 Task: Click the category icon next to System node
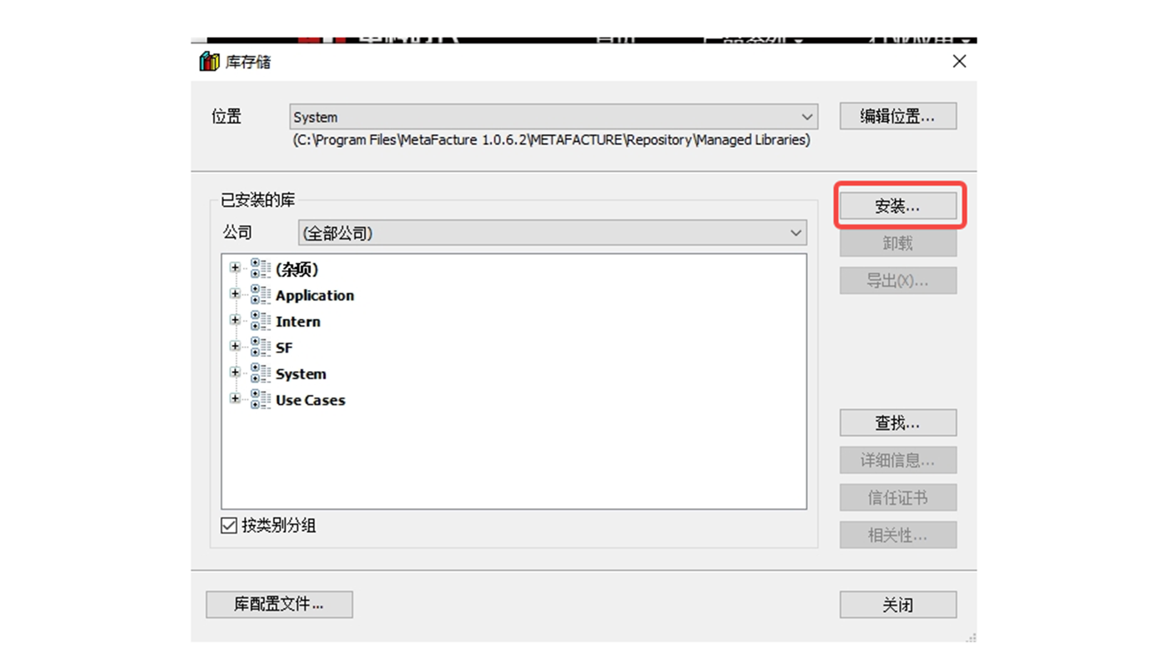coord(260,373)
